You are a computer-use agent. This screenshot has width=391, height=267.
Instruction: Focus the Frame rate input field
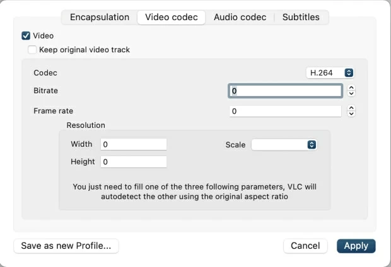point(285,111)
